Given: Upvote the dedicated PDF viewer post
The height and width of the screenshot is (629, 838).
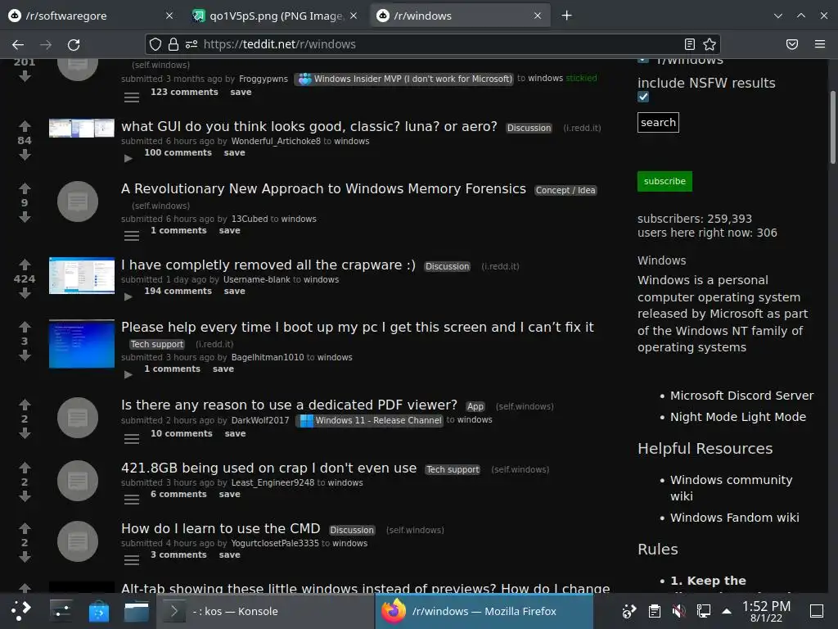Looking at the screenshot, I should 25,405.
